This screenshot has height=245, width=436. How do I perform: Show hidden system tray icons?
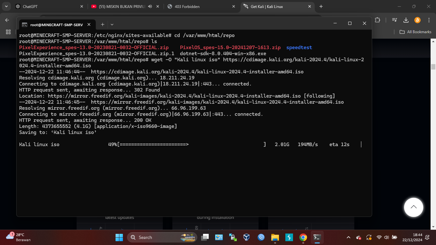[349, 237]
